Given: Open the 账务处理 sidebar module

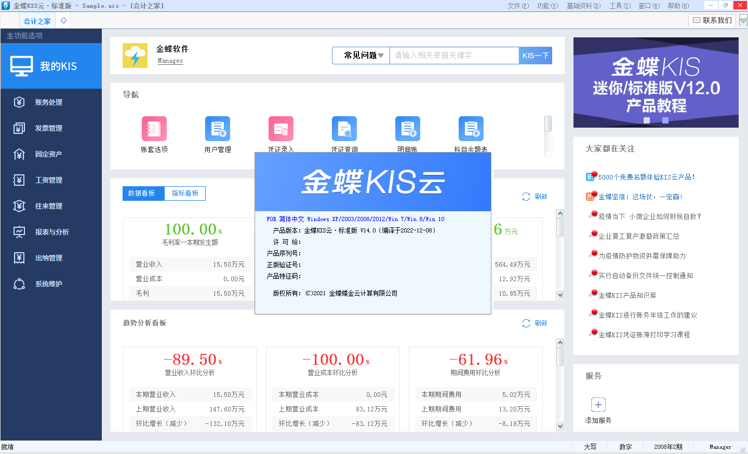Looking at the screenshot, I should (x=50, y=102).
